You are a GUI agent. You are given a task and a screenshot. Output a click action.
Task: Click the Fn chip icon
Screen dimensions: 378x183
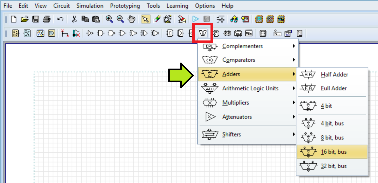(245, 19)
